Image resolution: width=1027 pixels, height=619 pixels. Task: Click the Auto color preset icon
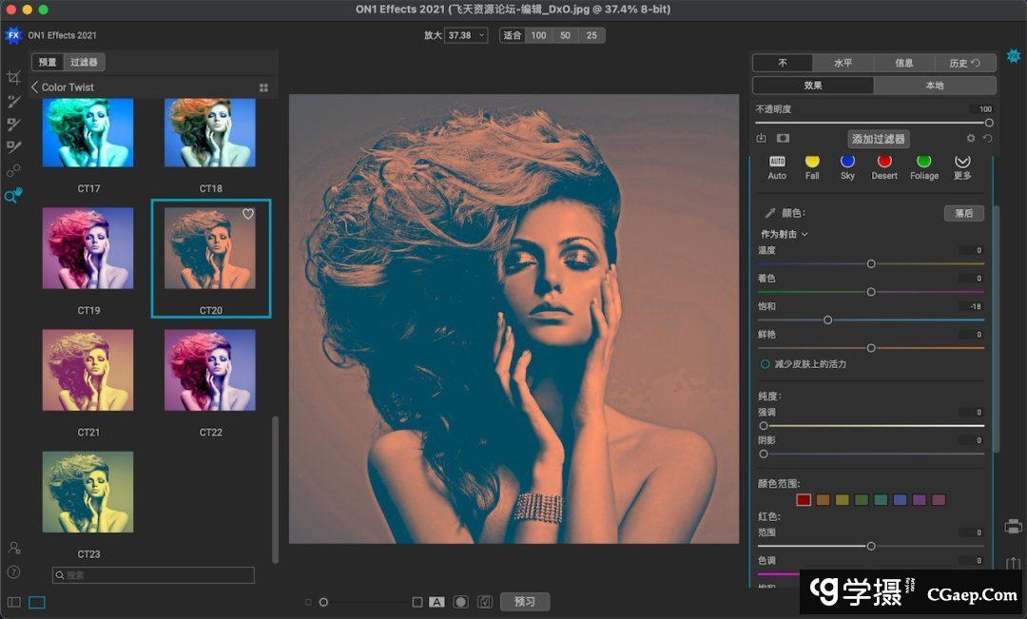pyautogui.click(x=777, y=163)
